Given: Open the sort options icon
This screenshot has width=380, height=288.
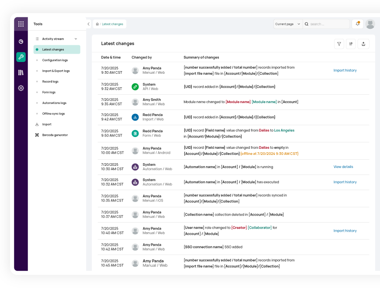Looking at the screenshot, I should click(351, 44).
